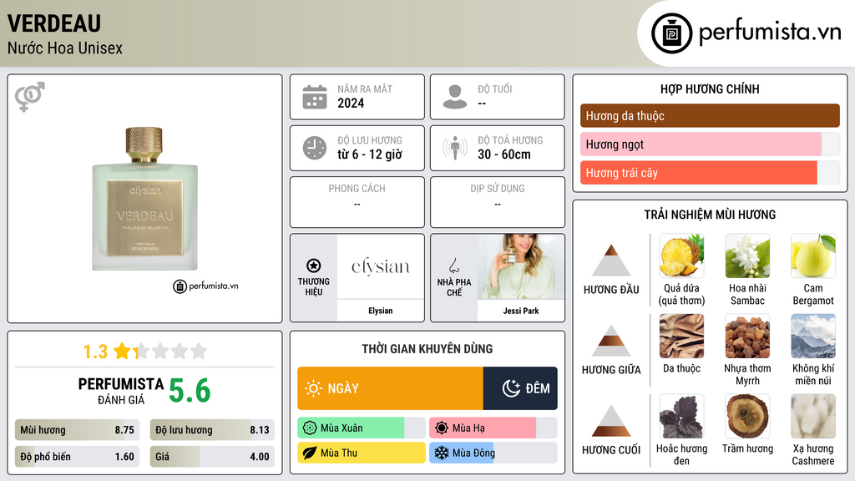The height and width of the screenshot is (481, 855).
Task: Click the Giá 4.00 score bar
Action: [212, 457]
